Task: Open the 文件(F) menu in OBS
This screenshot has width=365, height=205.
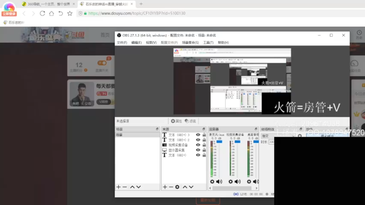Action: pyautogui.click(x=122, y=42)
